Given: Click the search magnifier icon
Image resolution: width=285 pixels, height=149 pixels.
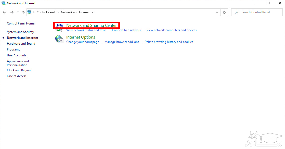Looking at the screenshot, I should tap(237, 12).
